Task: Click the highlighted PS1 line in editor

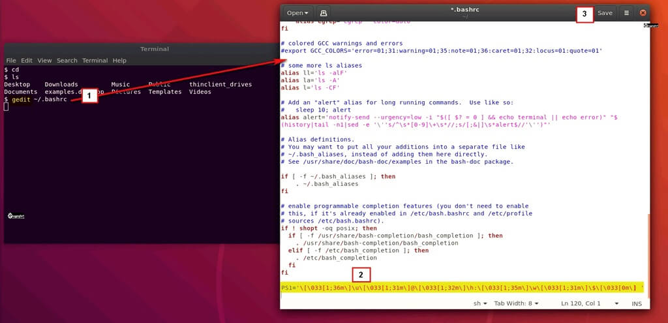Action: point(457,288)
